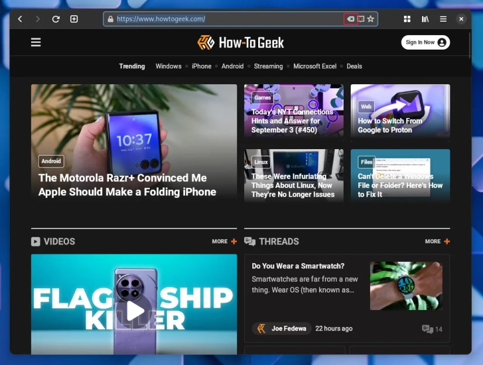Click the smartwatch thread excerpt text
The height and width of the screenshot is (365, 483).
point(304,285)
